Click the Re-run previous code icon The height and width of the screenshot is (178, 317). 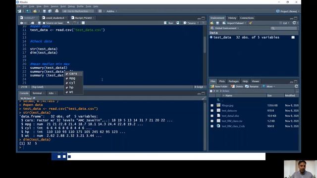178,23
